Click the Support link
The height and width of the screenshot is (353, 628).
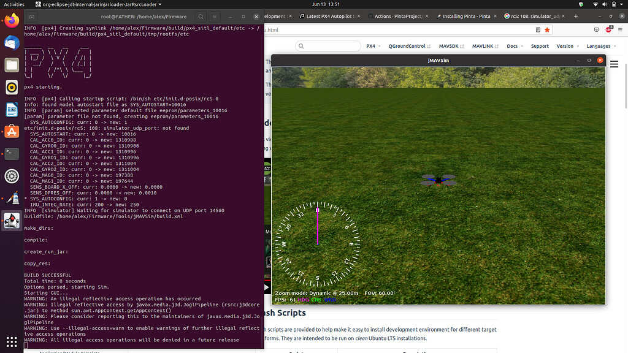(x=540, y=46)
